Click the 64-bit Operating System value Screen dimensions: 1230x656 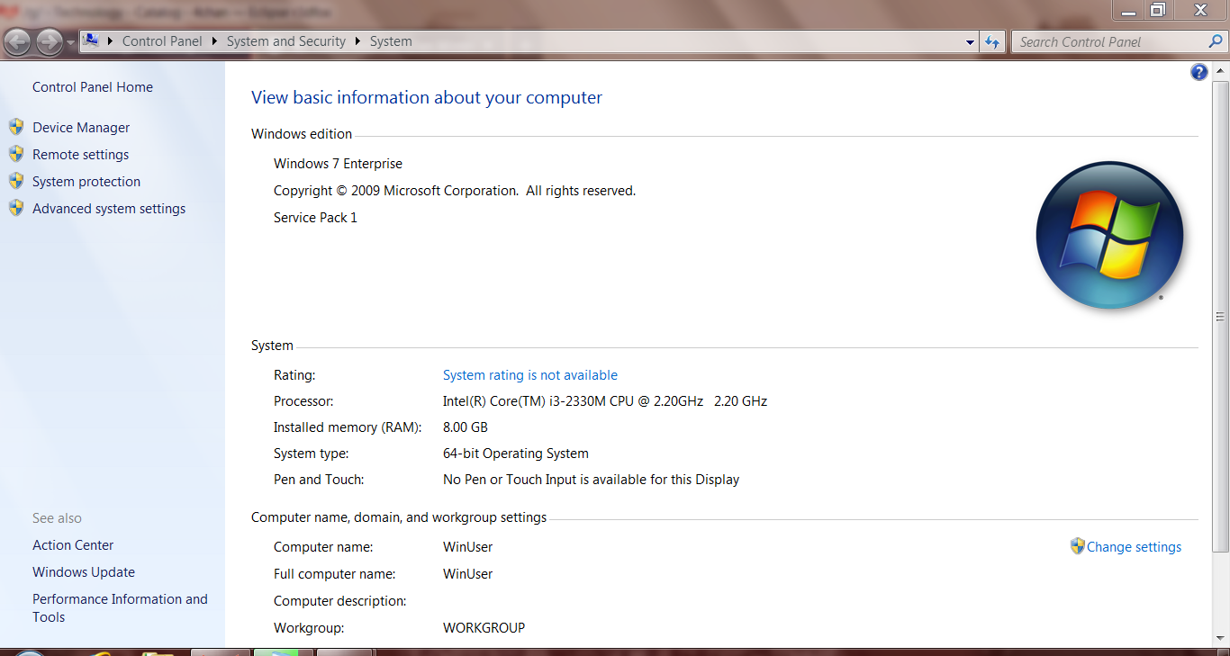click(x=516, y=454)
